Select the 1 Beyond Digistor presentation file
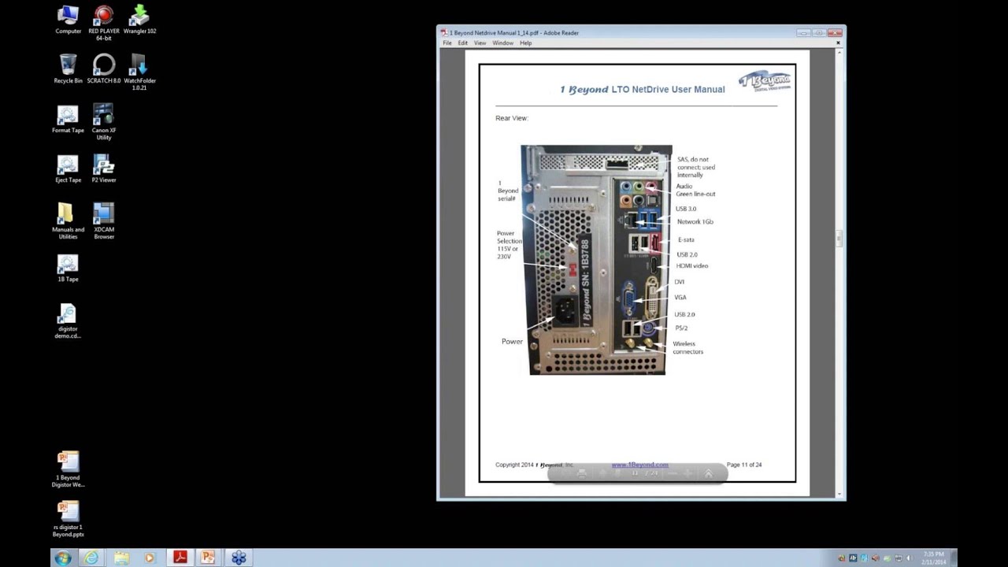The height and width of the screenshot is (567, 1008). click(68, 469)
